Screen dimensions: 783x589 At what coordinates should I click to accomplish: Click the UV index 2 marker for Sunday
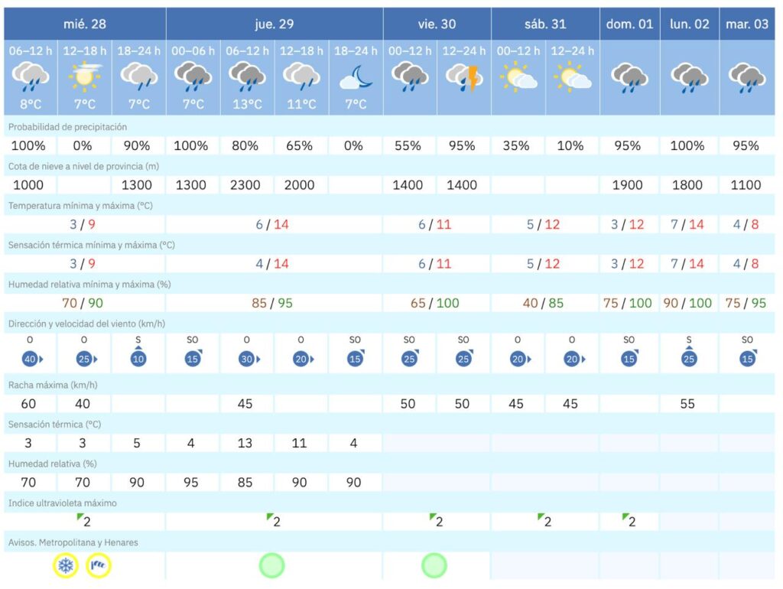click(x=627, y=522)
